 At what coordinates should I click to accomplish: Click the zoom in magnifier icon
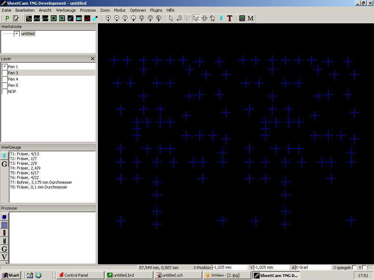pyautogui.click(x=108, y=18)
